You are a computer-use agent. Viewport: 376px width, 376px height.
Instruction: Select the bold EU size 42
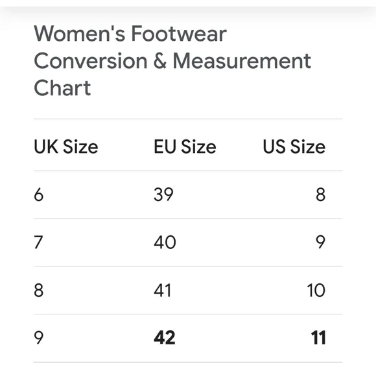[165, 338]
